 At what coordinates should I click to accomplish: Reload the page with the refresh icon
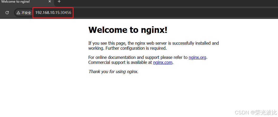7,13
